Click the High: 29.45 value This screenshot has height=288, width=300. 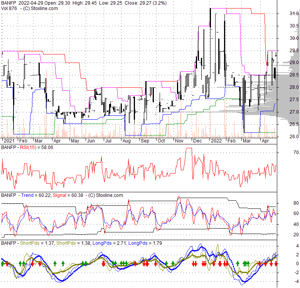click(84, 3)
